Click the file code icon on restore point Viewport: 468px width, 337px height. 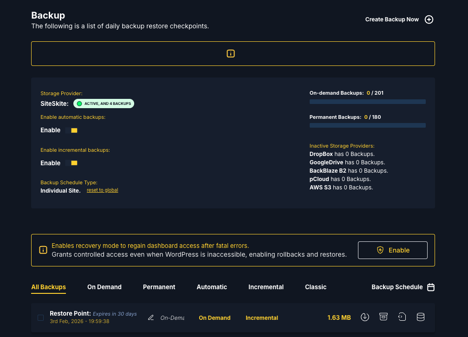(x=402, y=317)
